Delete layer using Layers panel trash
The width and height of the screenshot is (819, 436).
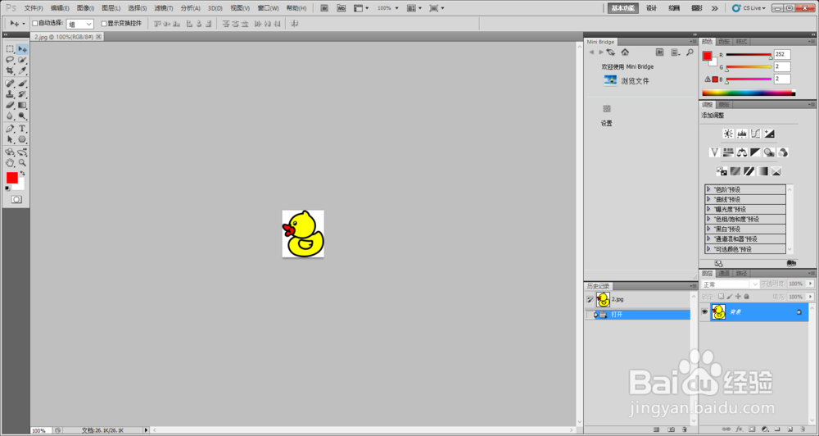(803, 429)
